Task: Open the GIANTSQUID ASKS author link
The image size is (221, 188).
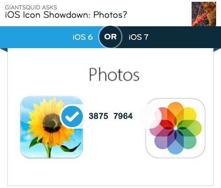Action: (x=31, y=7)
